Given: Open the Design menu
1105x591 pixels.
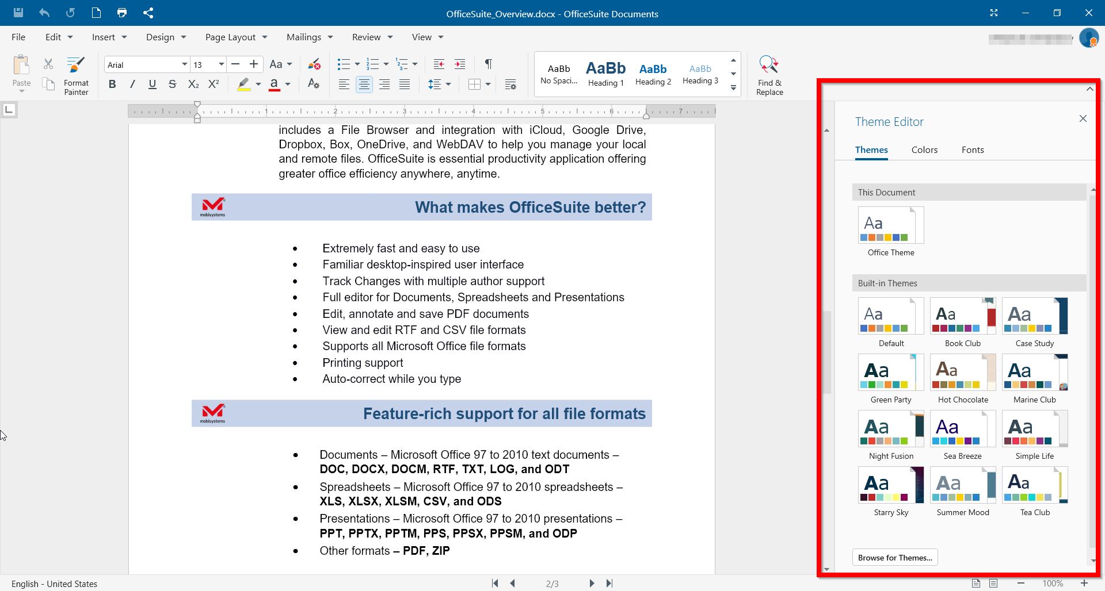Looking at the screenshot, I should tap(166, 37).
